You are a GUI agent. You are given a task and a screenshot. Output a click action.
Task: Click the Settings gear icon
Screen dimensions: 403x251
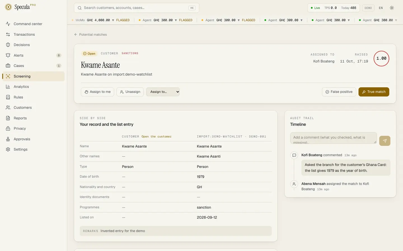pos(8,149)
